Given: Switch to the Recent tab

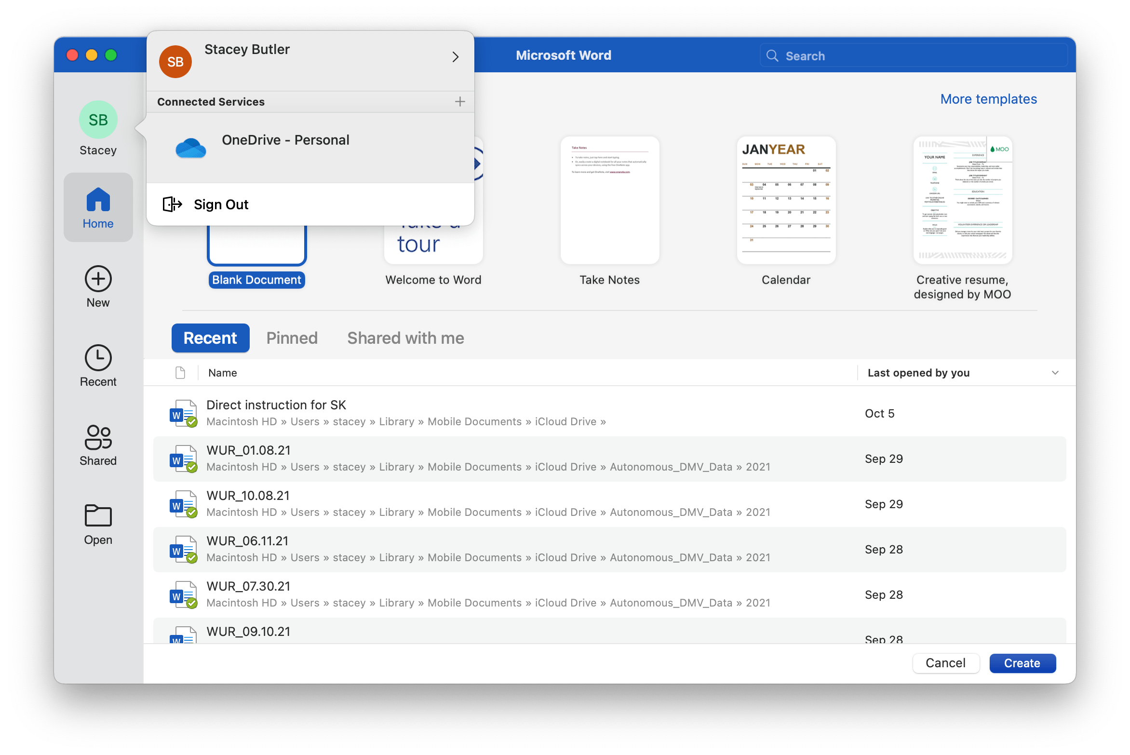Looking at the screenshot, I should point(210,338).
